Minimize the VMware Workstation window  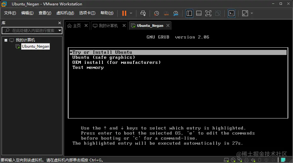273,4
